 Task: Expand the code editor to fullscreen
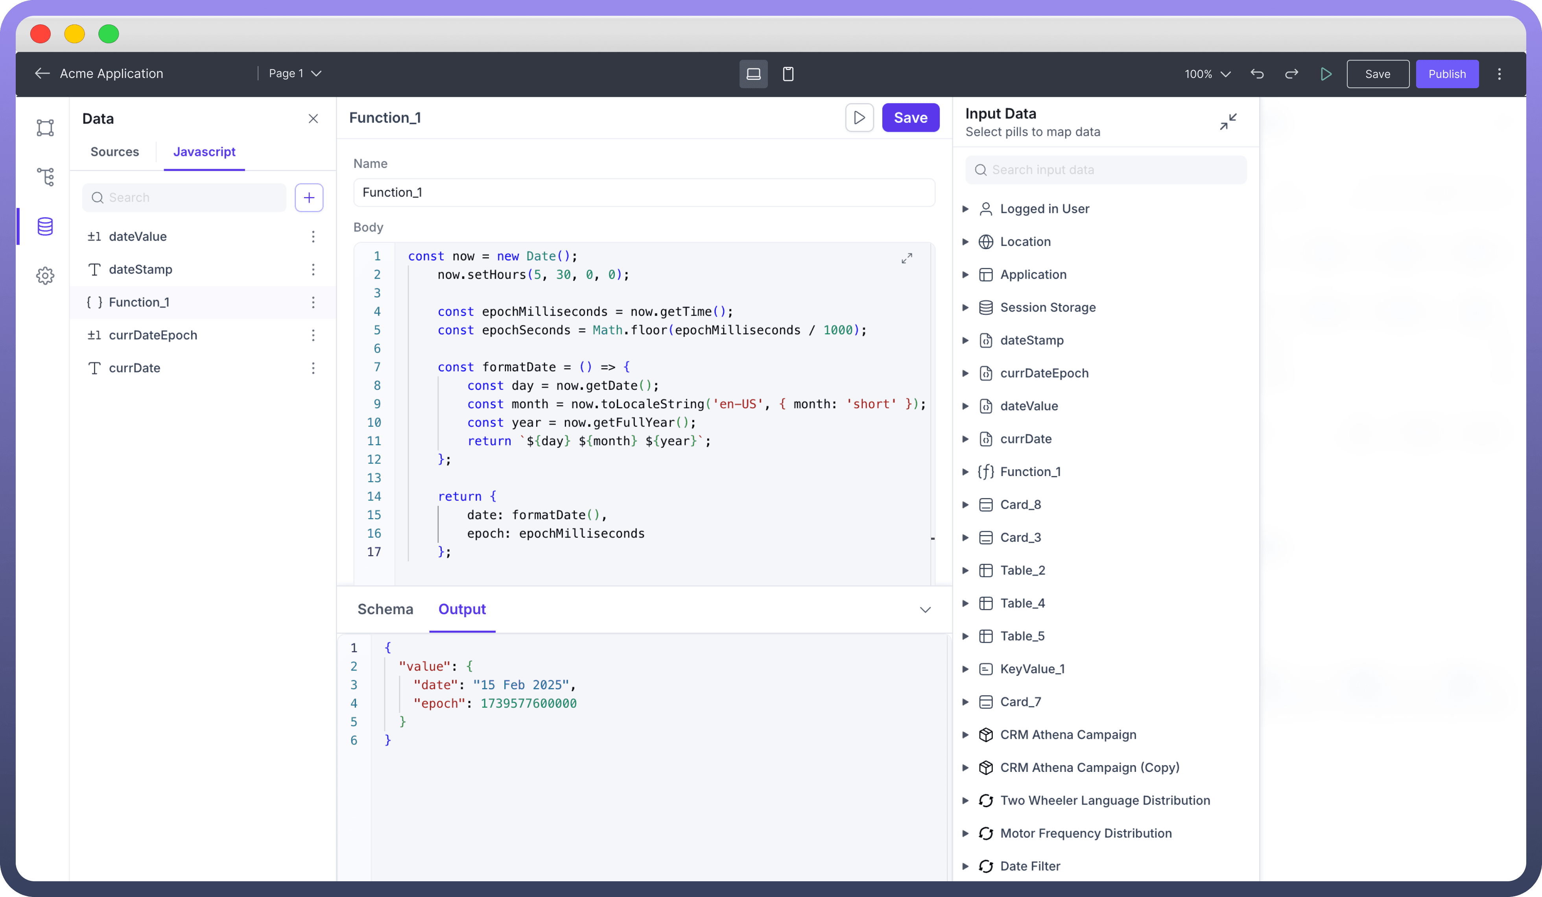[906, 258]
